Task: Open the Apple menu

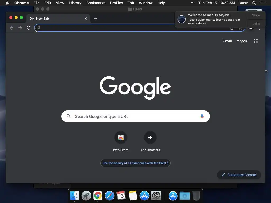Action: click(7, 3)
